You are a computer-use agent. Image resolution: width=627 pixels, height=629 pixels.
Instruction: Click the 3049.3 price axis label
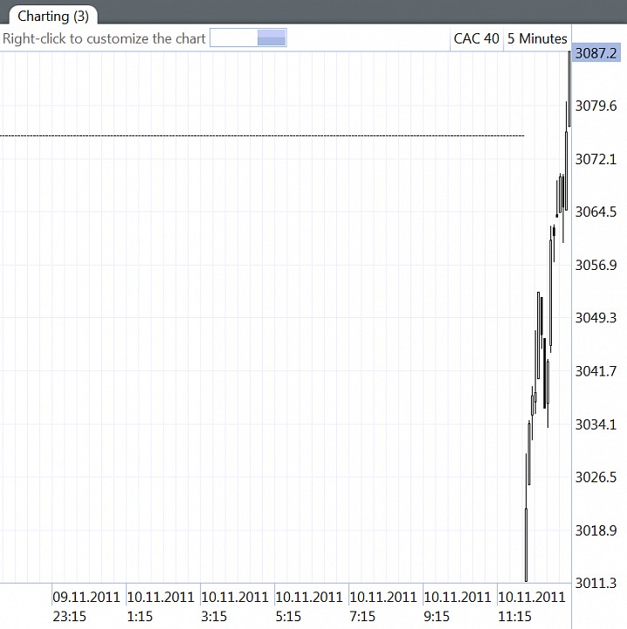tap(596, 318)
